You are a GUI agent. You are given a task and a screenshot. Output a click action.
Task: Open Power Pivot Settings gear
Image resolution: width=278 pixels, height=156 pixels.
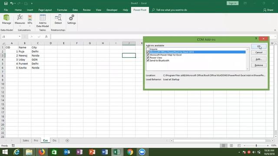click(x=71, y=19)
